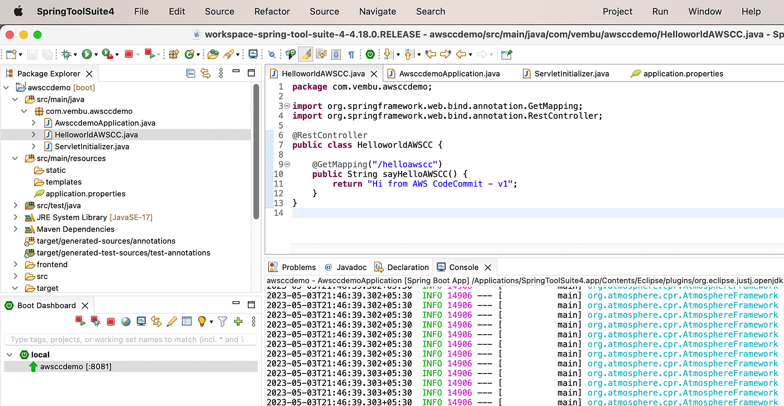Viewport: 784px width, 406px height.
Task: Toggle Mark Occurrences highlighter button
Action: point(305,54)
